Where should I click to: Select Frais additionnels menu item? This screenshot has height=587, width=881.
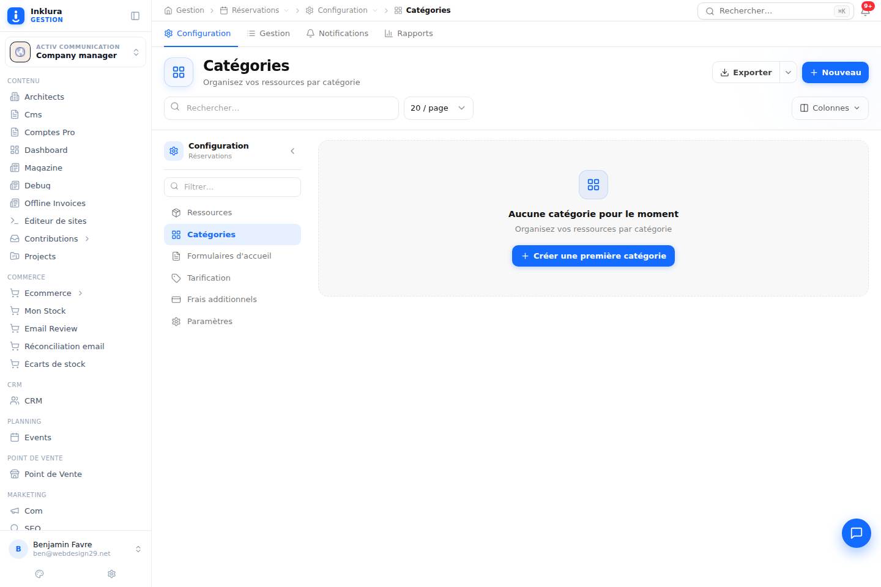(232, 300)
